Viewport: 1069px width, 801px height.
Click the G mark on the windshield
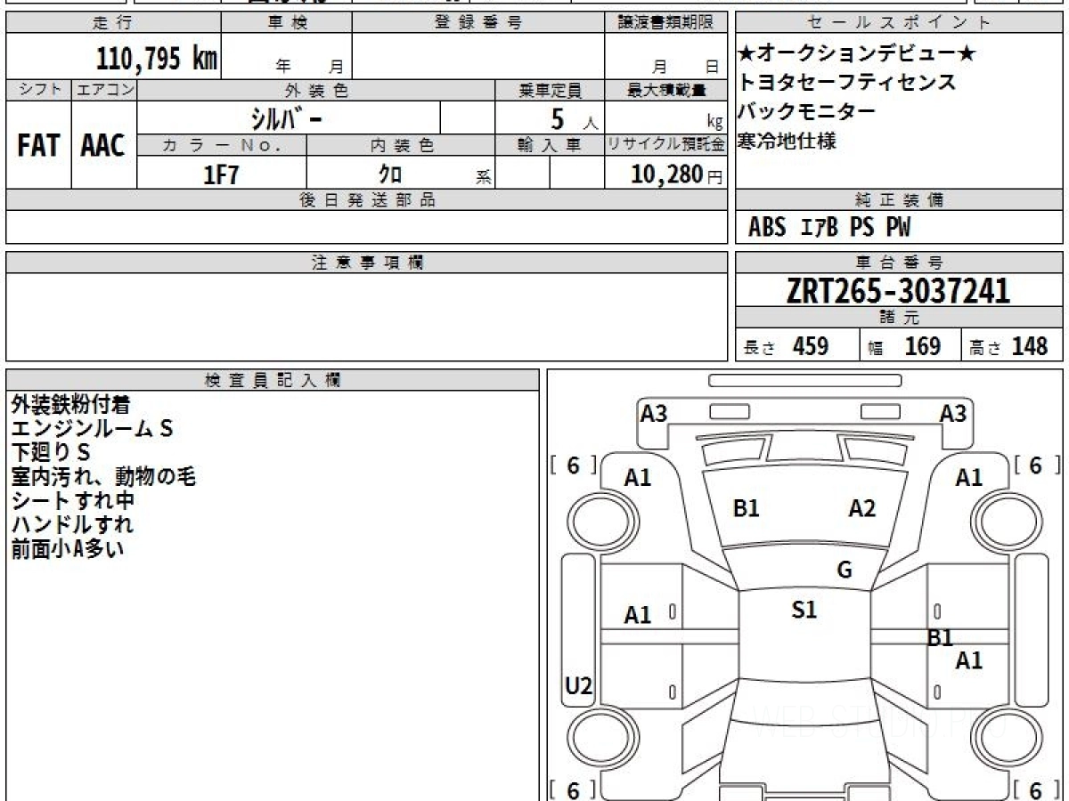845,570
